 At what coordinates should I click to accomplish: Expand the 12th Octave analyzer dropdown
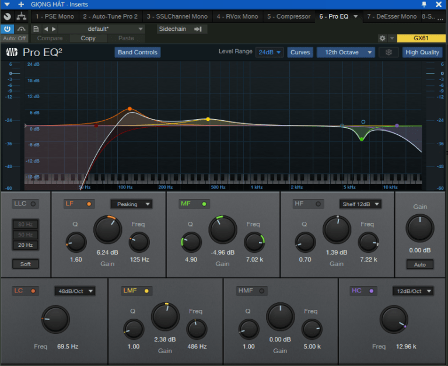346,53
